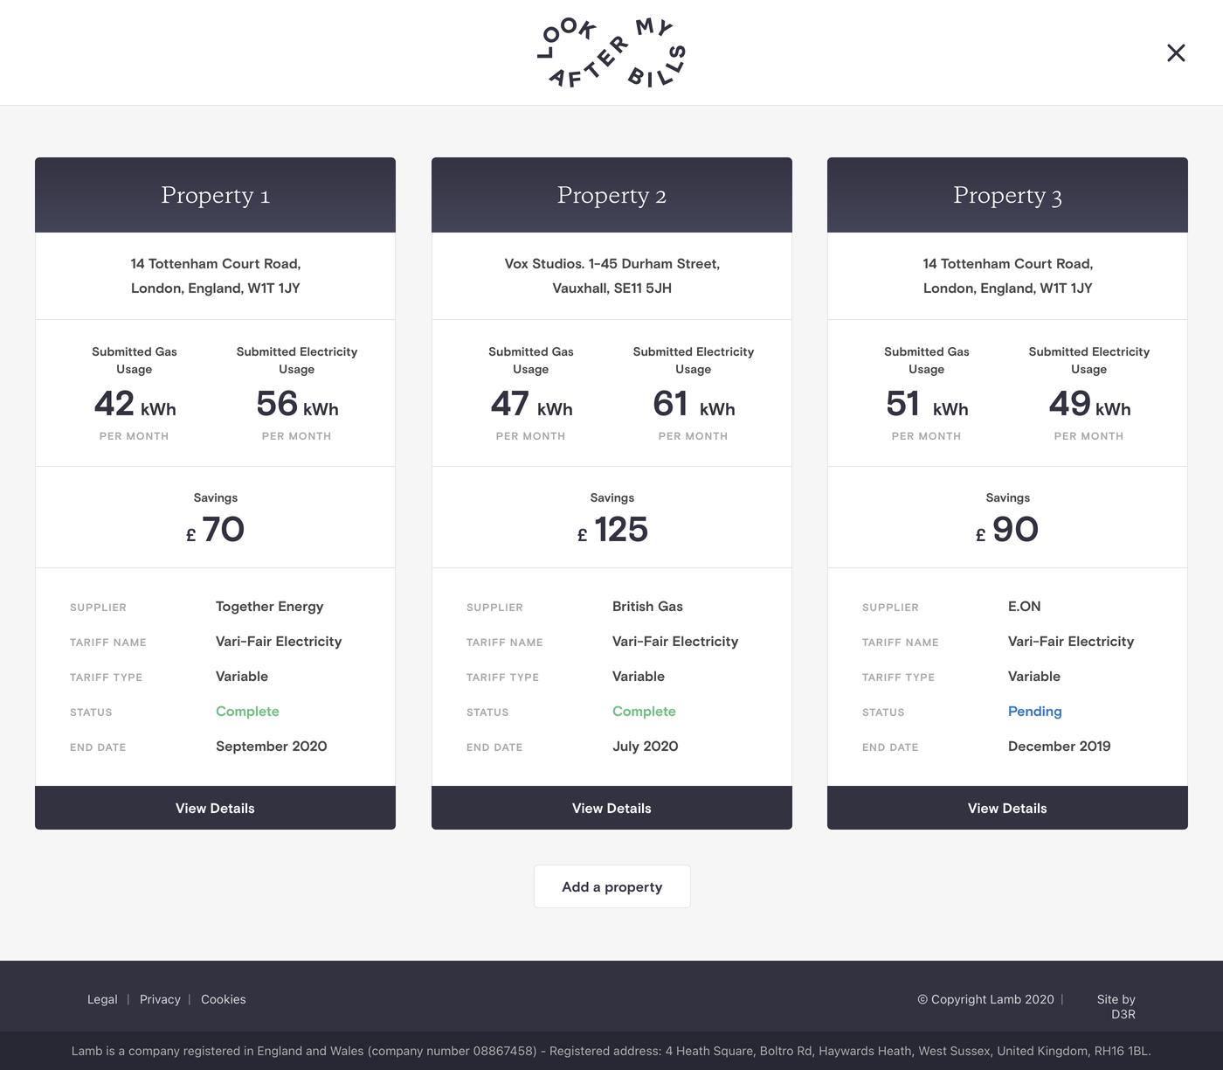
Task: Open the Legal footer link
Action: pyautogui.click(x=102, y=999)
